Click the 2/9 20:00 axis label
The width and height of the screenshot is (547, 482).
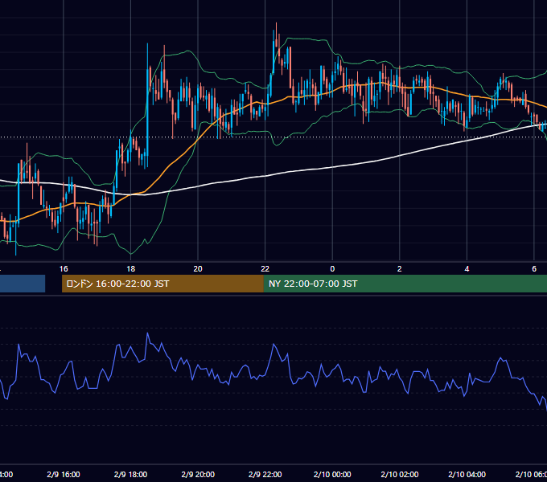click(198, 474)
